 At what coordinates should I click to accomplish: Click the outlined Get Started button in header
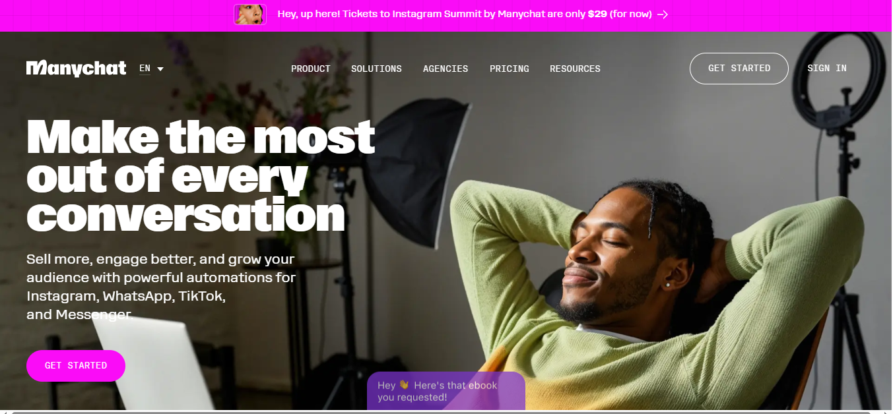tap(739, 69)
